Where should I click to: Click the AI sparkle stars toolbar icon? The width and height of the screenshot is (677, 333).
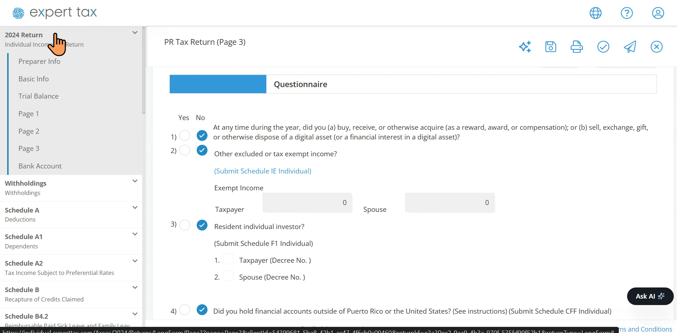[x=525, y=47]
